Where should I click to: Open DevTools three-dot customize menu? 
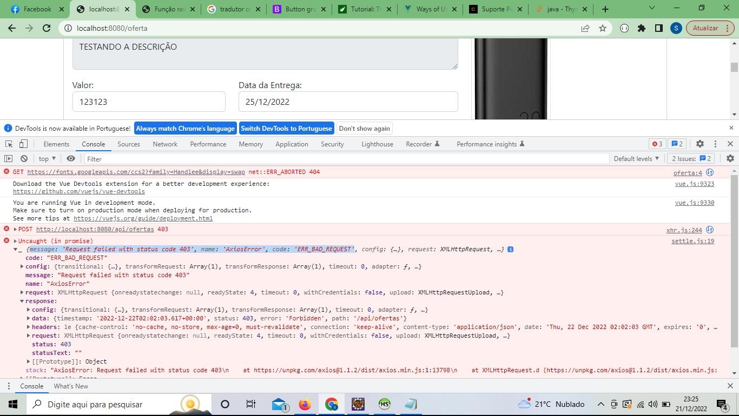[x=715, y=144]
